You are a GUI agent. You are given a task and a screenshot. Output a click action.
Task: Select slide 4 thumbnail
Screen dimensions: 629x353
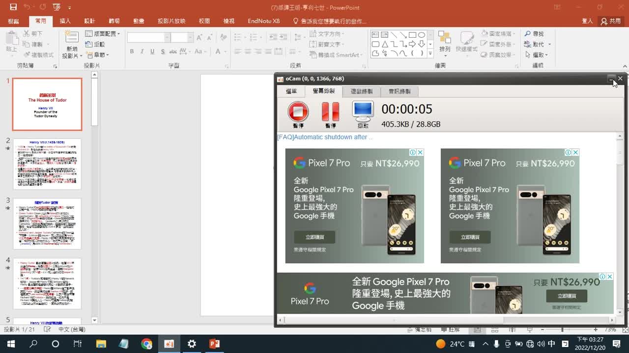(47, 284)
